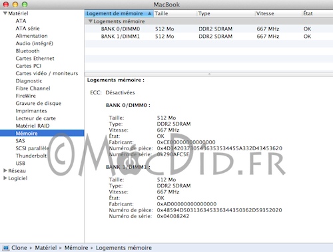Click serial number 0x04008242

point(173,216)
